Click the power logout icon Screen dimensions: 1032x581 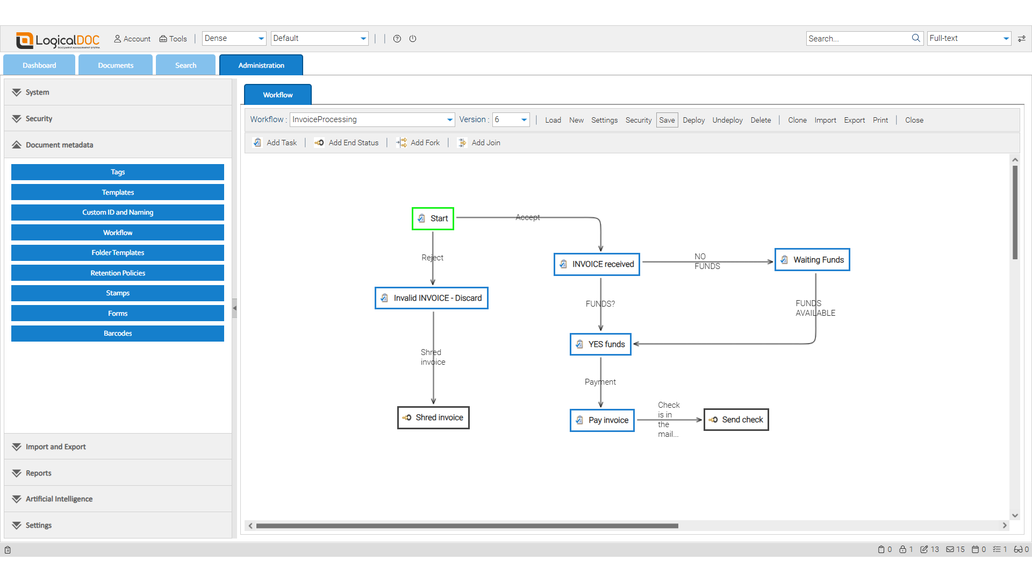click(413, 39)
